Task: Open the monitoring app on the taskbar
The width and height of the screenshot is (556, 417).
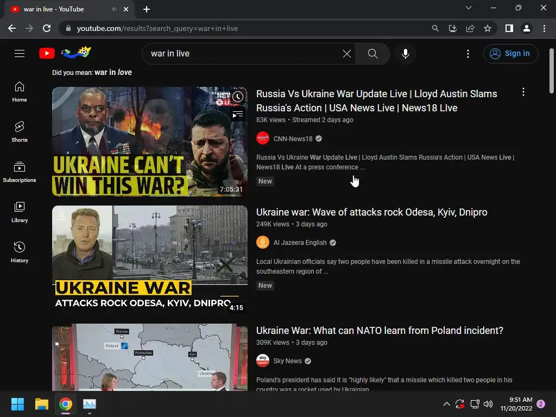Action: [x=90, y=404]
